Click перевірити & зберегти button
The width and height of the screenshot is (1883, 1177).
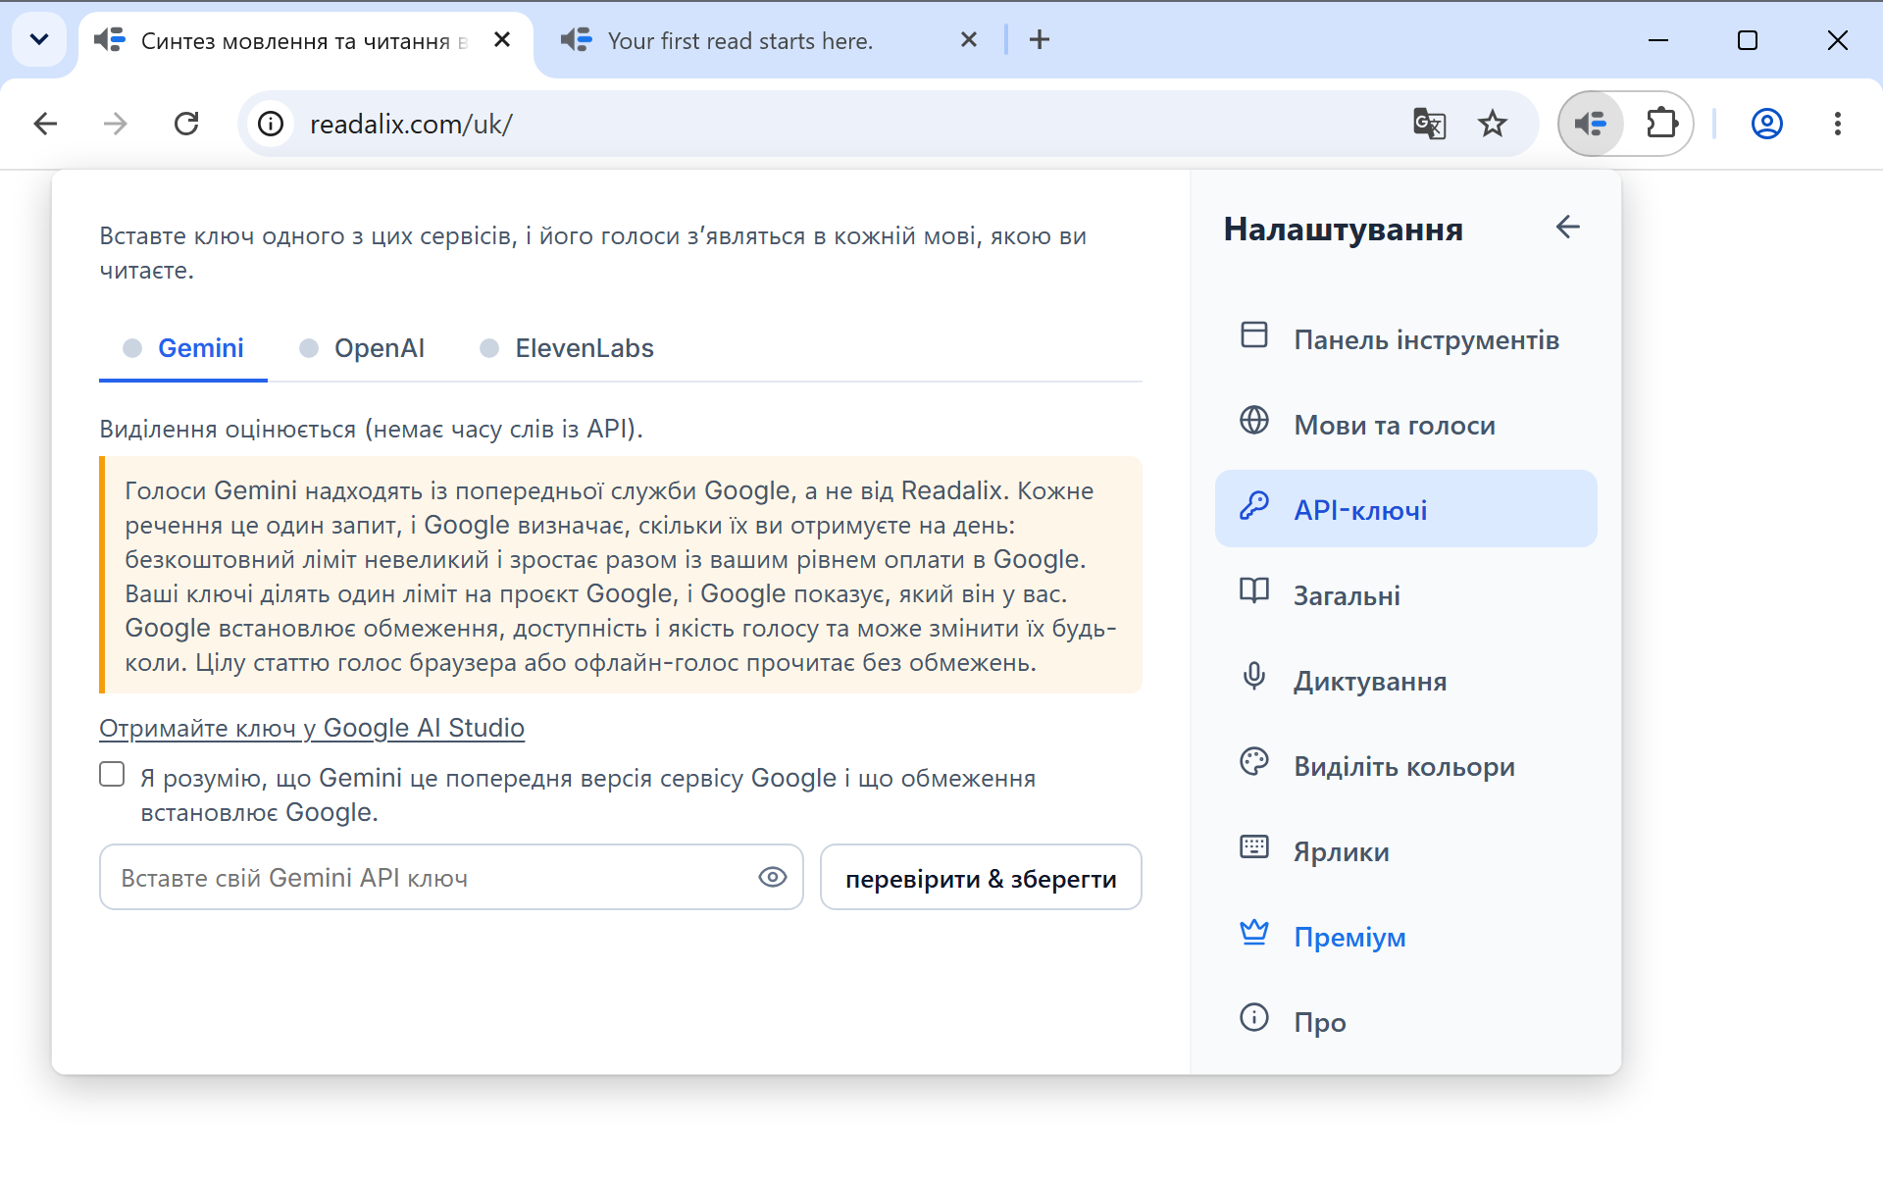(x=981, y=878)
